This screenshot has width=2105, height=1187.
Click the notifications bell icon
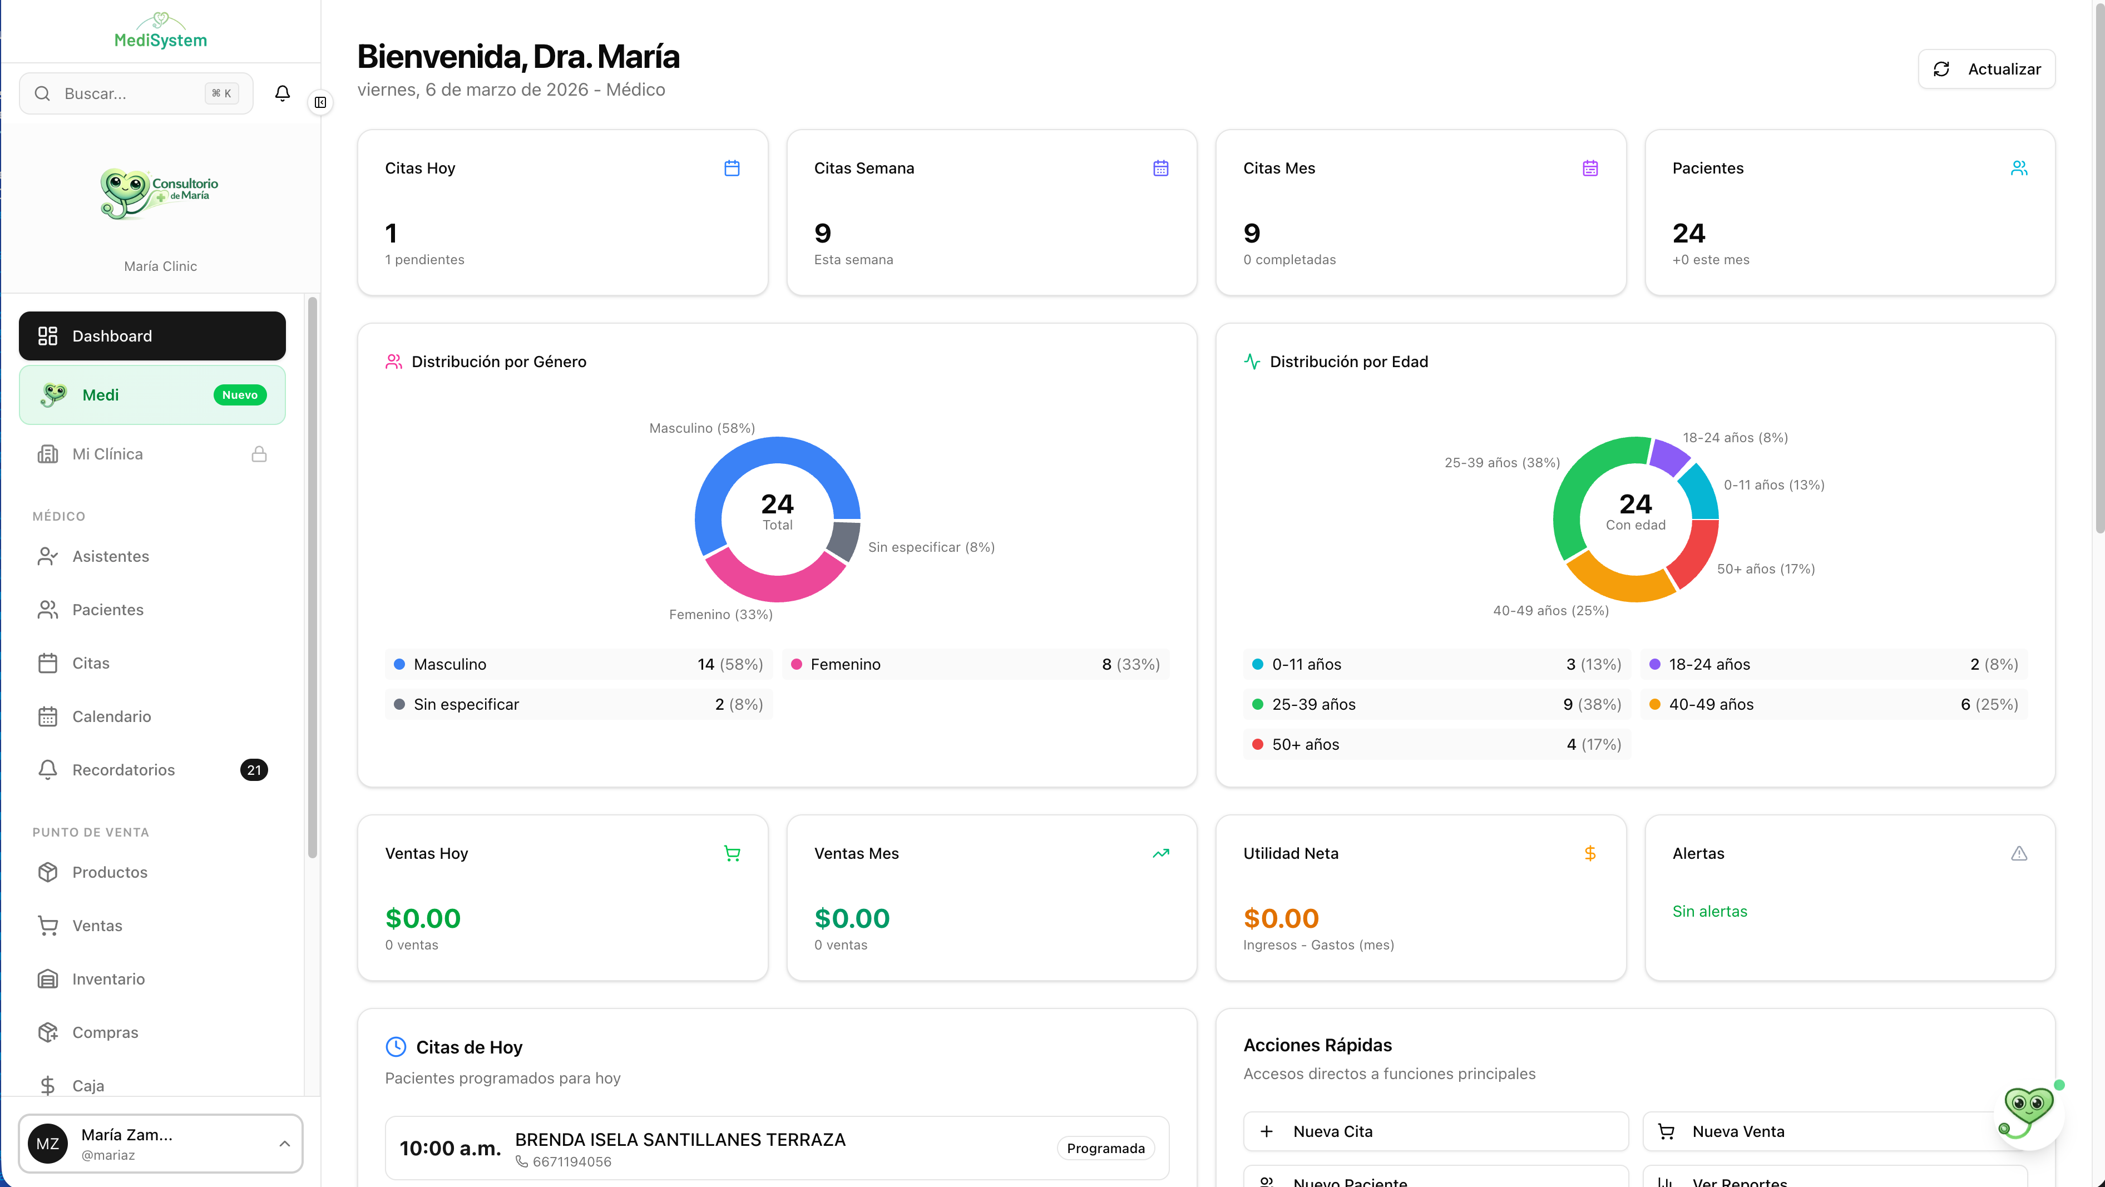pos(282,93)
